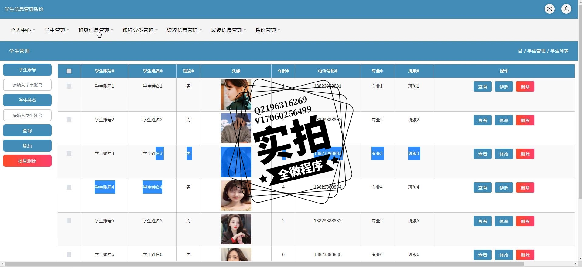This screenshot has width=582, height=269.
Task: Tick the select-all header checkbox
Action: 69,71
